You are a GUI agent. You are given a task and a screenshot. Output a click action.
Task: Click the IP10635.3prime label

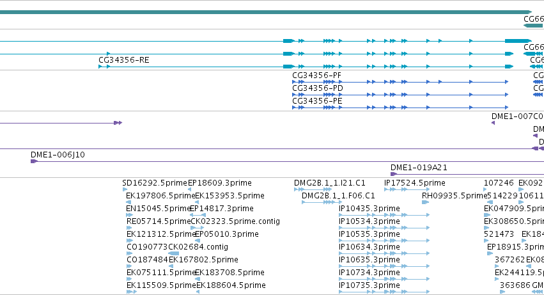click(369, 260)
